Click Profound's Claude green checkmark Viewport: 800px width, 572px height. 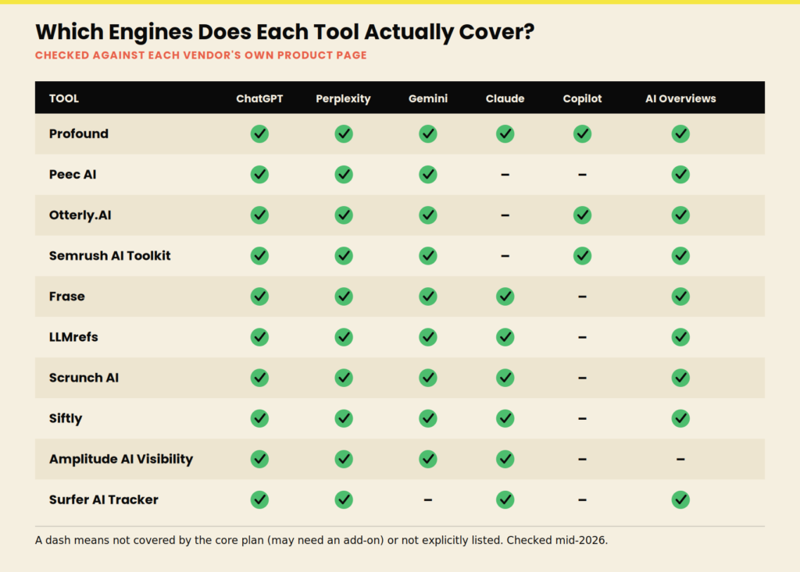point(505,133)
